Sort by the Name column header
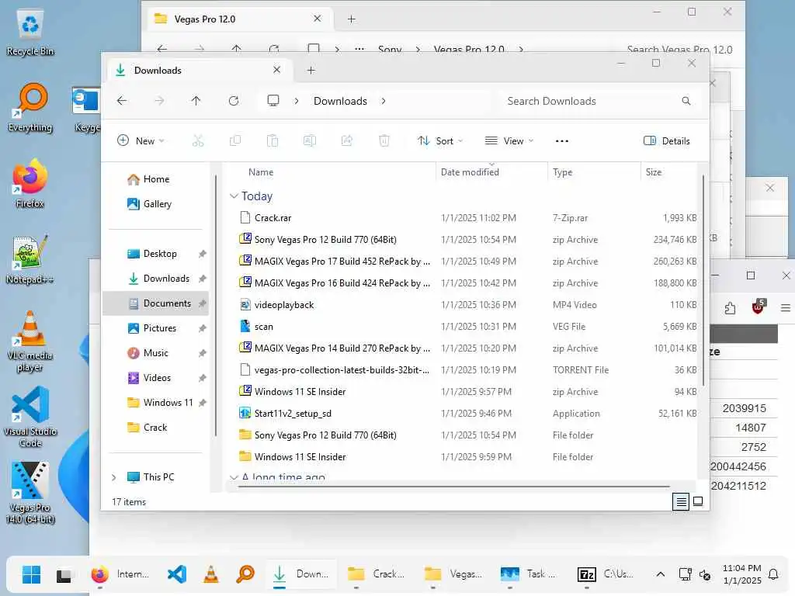 [261, 172]
